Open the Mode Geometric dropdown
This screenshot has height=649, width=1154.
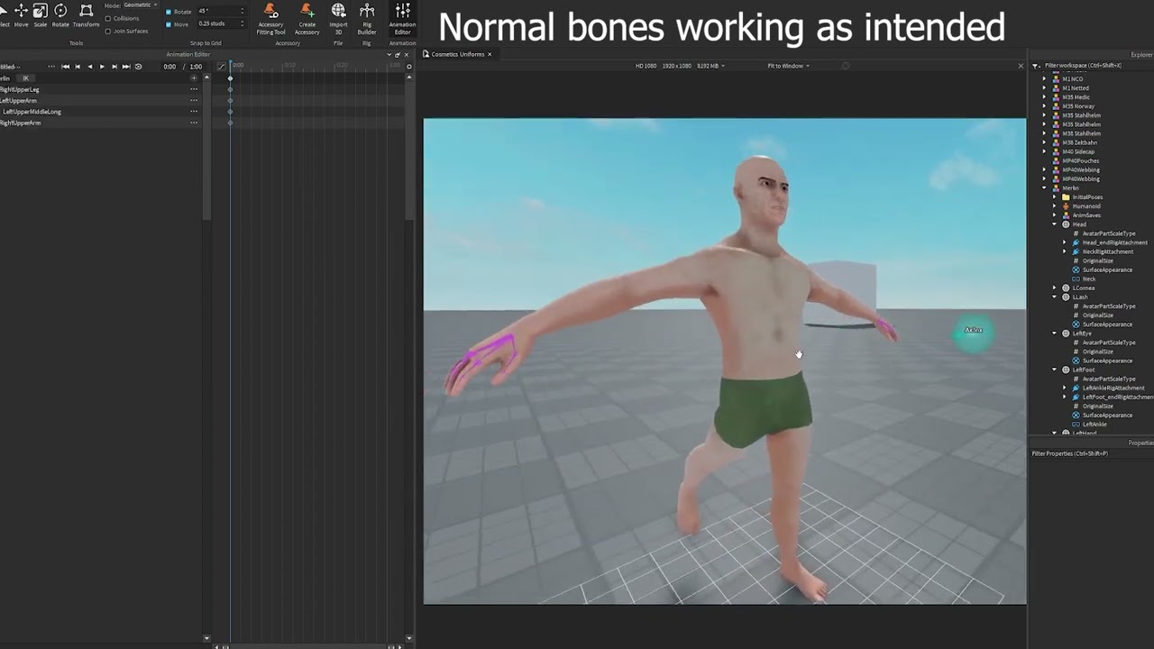click(x=140, y=5)
